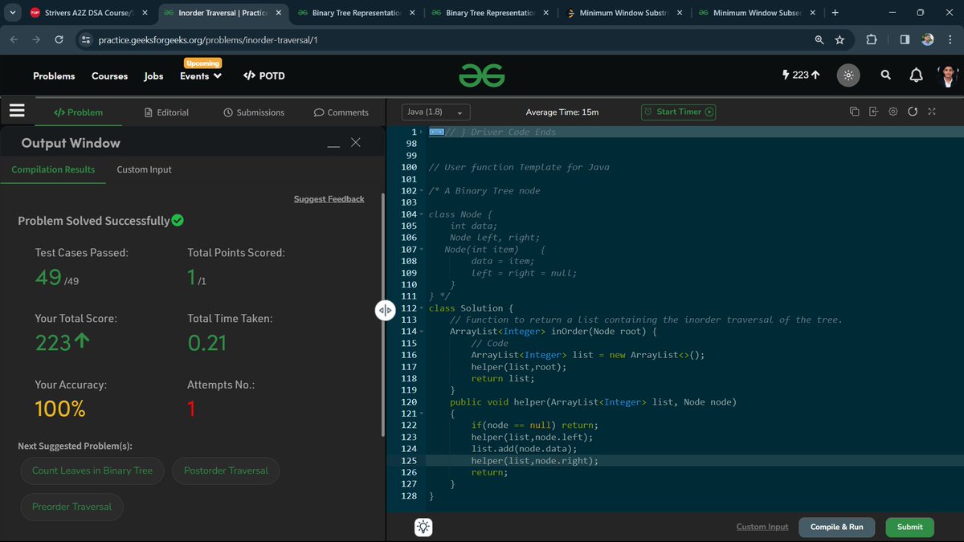Open the user profile avatar on GeeksforGeeks
This screenshot has height=542, width=964.
click(x=949, y=75)
